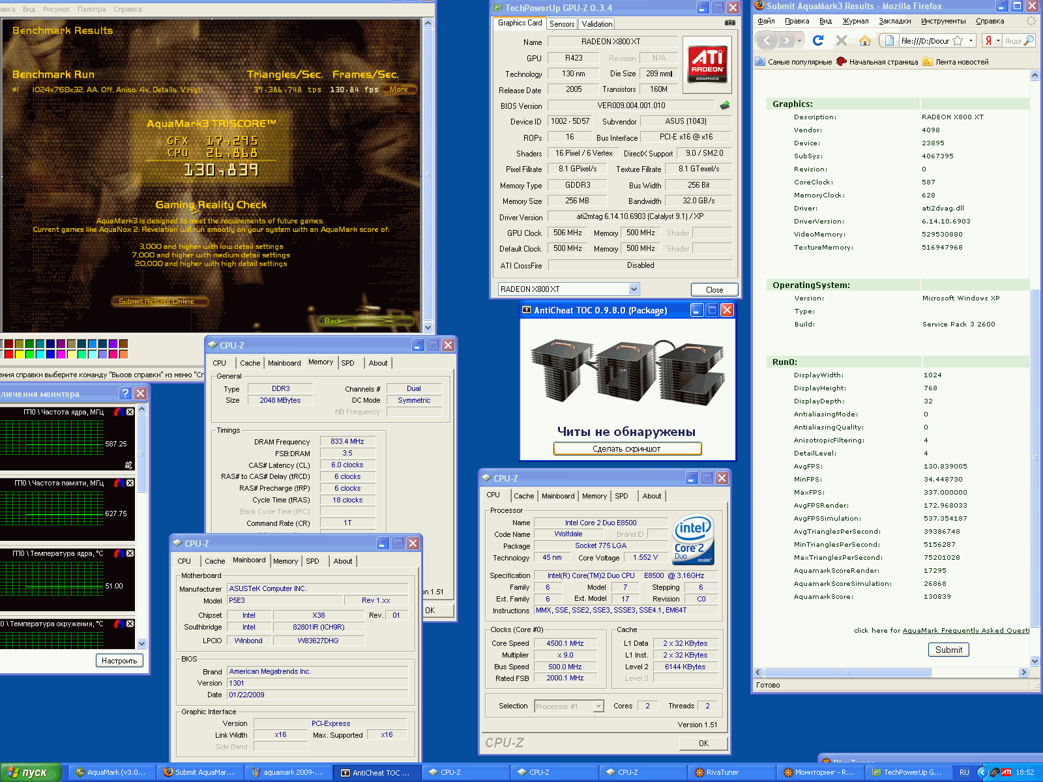
Task: Click the BIOS save icon in GPU-Z
Action: point(725,105)
